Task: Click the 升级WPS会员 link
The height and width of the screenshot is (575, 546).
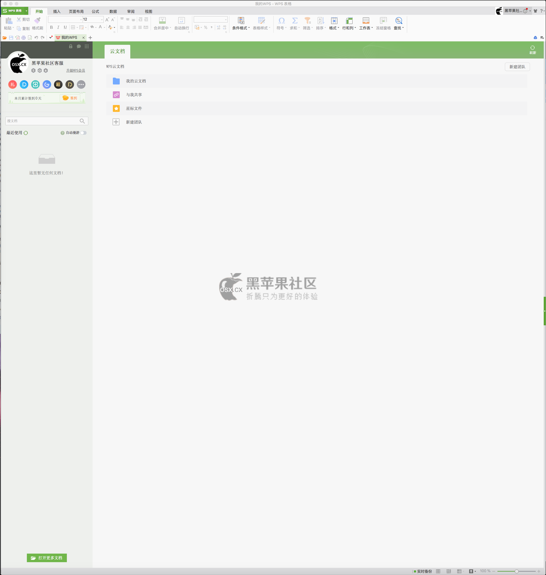Action: click(x=76, y=70)
